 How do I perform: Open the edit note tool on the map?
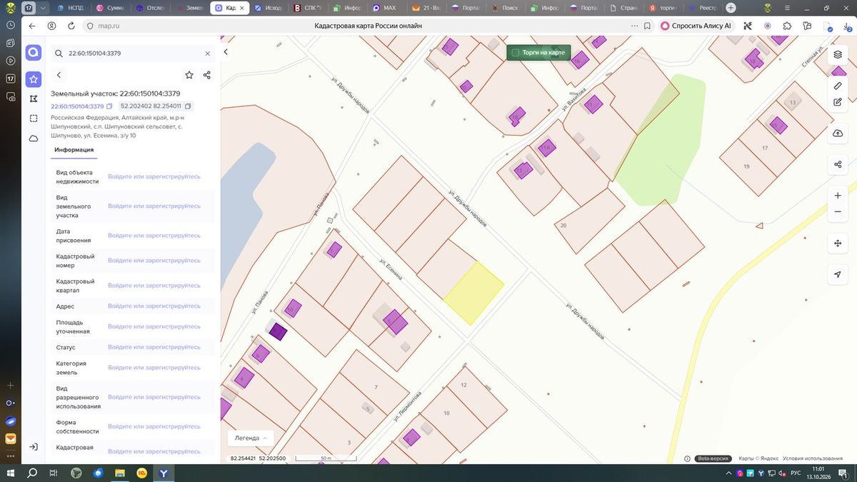[x=838, y=102]
